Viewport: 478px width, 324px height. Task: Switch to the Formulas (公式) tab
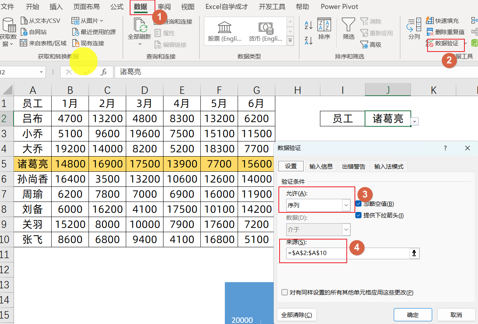coord(116,7)
